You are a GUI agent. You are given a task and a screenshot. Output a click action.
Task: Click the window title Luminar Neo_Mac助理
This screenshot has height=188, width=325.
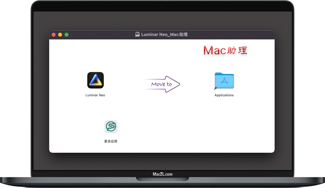164,34
